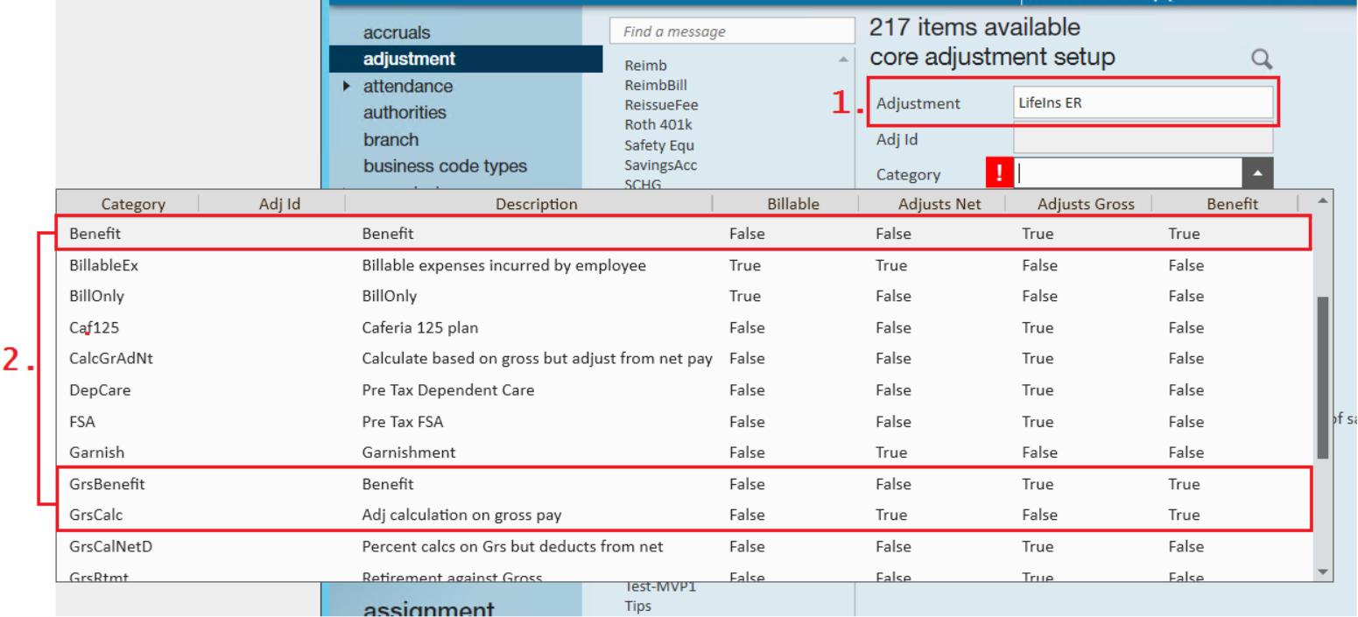Click 'Pre Tax FSA' description
Screen dimensions: 1358x617
coord(403,421)
